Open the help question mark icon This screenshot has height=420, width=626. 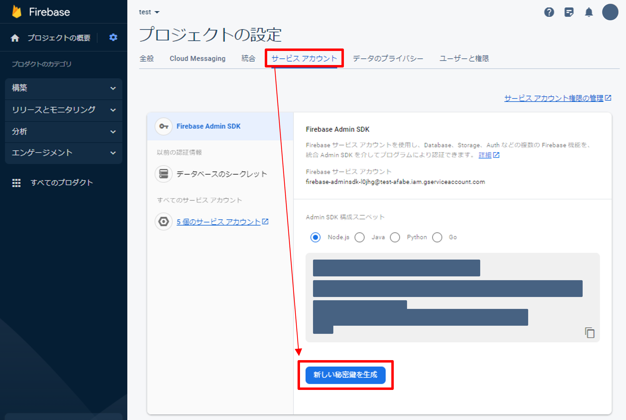tap(549, 12)
